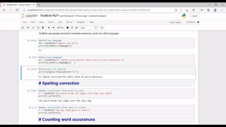
Task: Open the Insert menu
Action: 51,22
